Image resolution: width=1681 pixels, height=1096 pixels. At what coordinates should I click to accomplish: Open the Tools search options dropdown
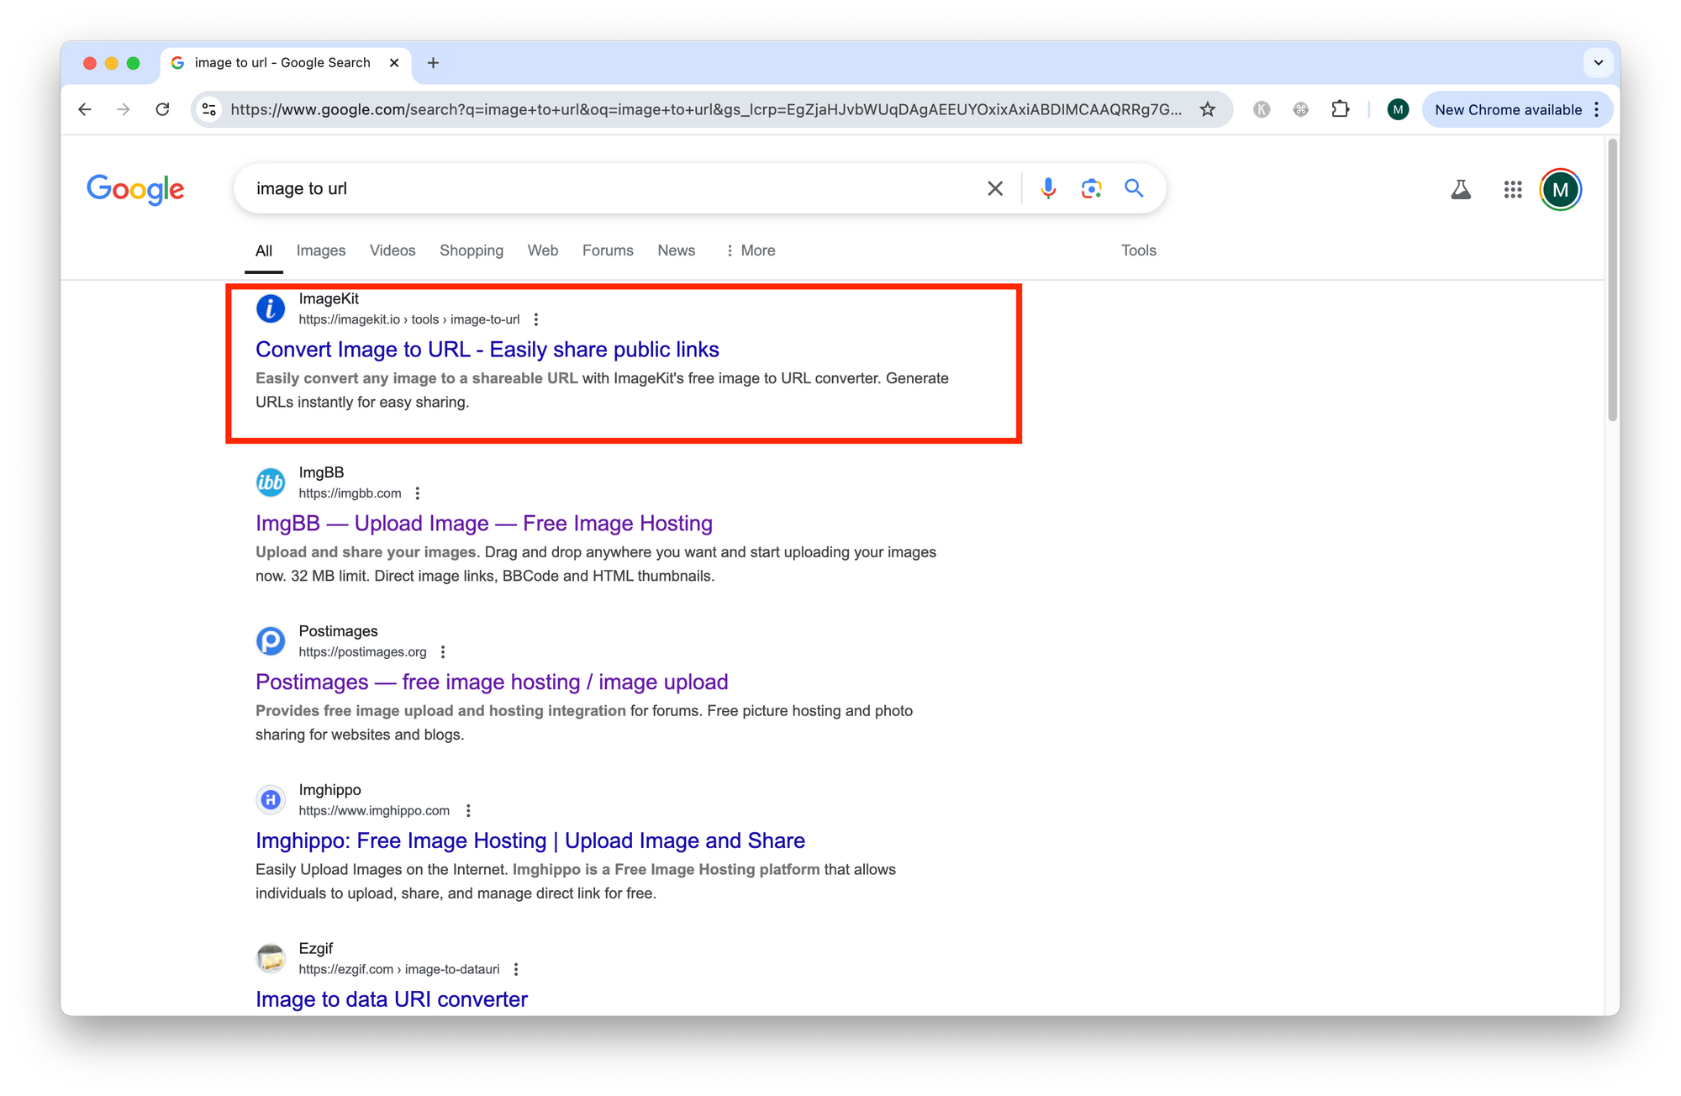[x=1138, y=250]
